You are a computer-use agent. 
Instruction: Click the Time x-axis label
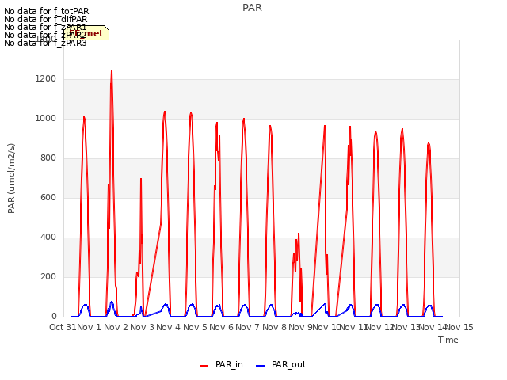(448, 340)
